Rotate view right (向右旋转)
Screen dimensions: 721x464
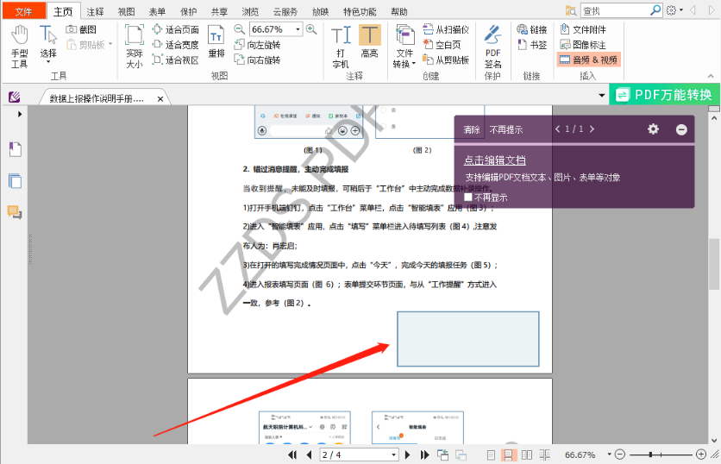[258, 60]
